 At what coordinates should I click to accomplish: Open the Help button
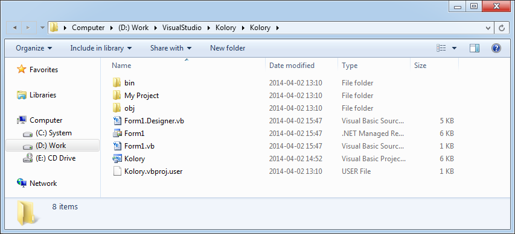[x=496, y=48]
